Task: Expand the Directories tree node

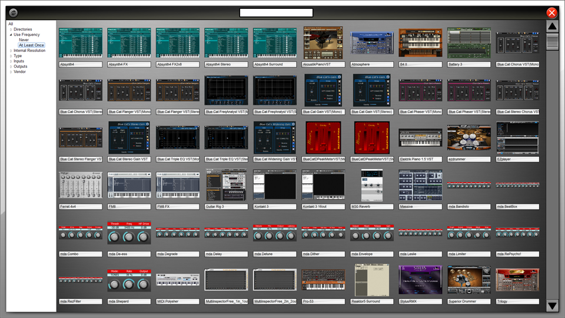Action: [11, 29]
